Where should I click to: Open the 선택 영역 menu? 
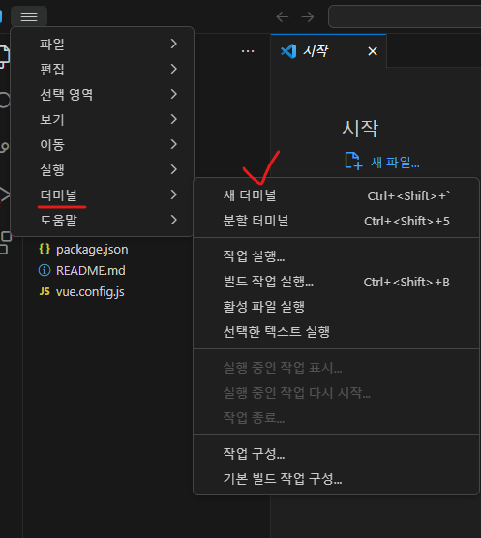(x=102, y=94)
